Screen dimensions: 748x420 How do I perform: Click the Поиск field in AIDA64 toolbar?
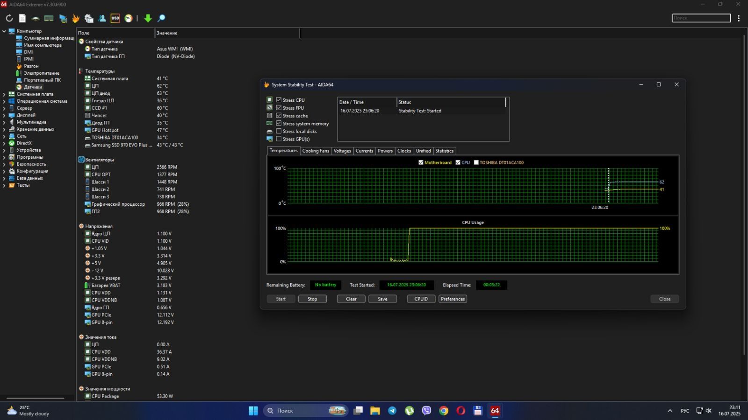coord(701,18)
